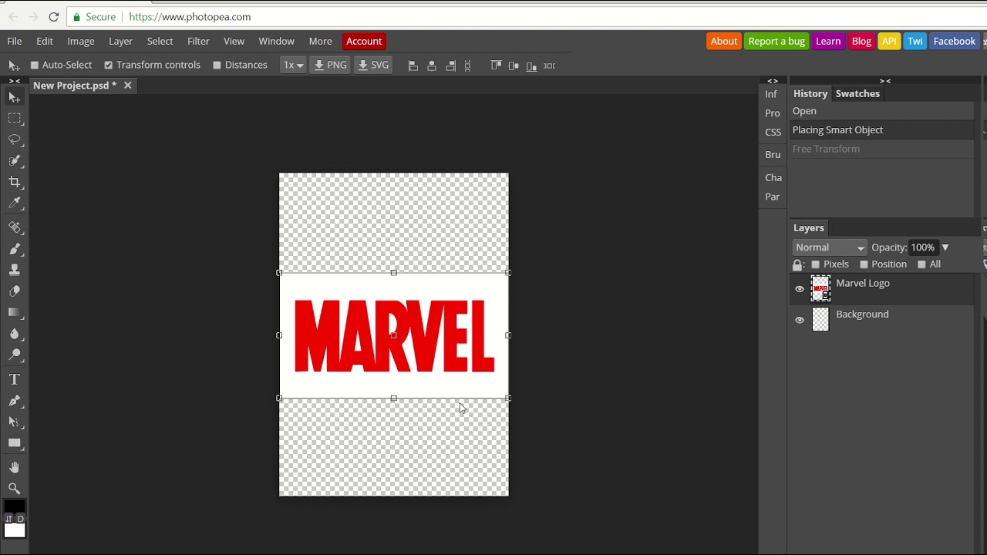This screenshot has height=555, width=987.
Task: Check the Pixels lock option
Action: tap(816, 264)
